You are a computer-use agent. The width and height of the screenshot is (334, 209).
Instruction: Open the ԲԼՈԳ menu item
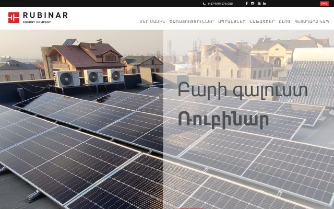click(x=284, y=21)
